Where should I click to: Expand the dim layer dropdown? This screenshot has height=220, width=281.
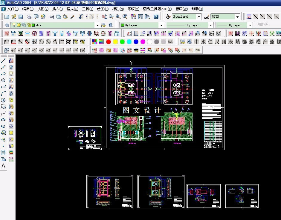click(x=97, y=25)
